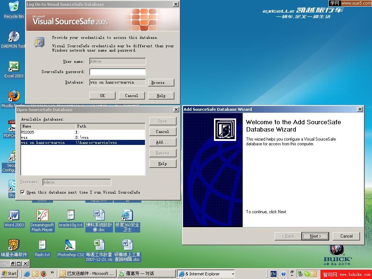
Task: Click the Start button
Action: click(9, 274)
